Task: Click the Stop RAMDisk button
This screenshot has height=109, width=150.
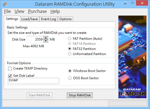Action: [80, 95]
